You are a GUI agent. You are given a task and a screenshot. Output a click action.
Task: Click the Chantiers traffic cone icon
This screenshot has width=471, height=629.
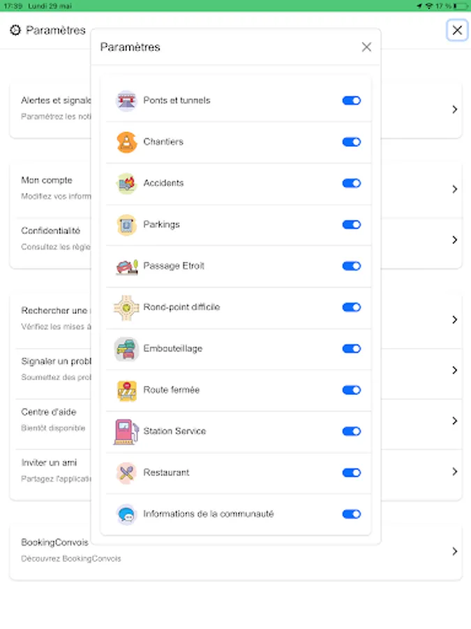[x=126, y=142]
